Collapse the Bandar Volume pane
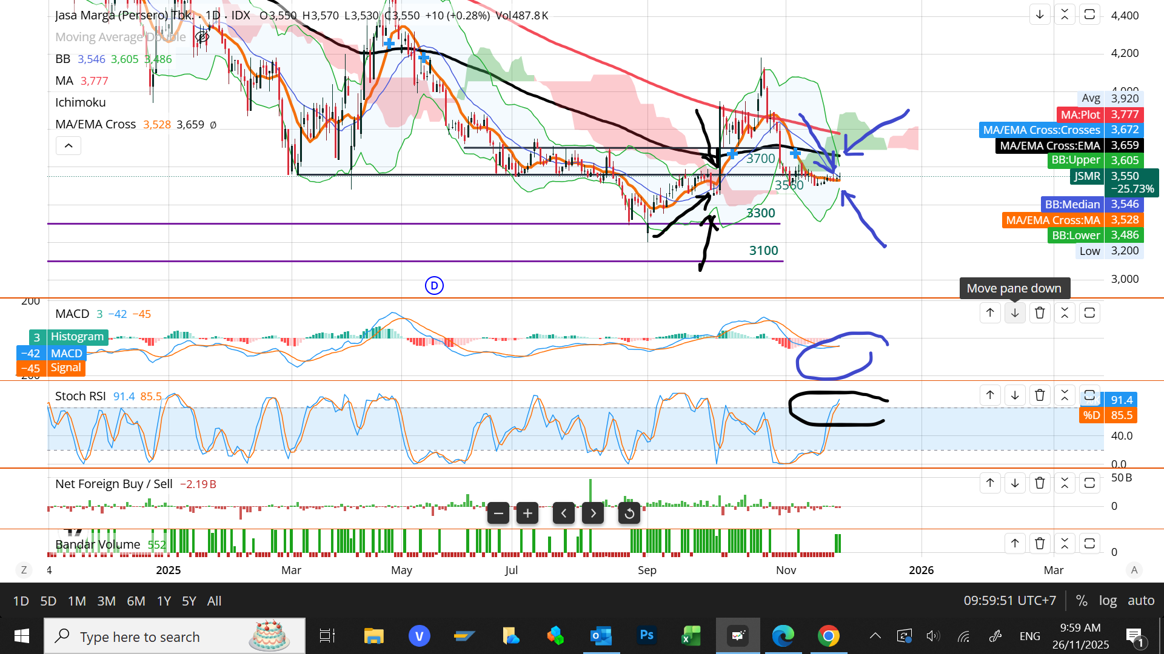Image resolution: width=1164 pixels, height=654 pixels. [1065, 543]
